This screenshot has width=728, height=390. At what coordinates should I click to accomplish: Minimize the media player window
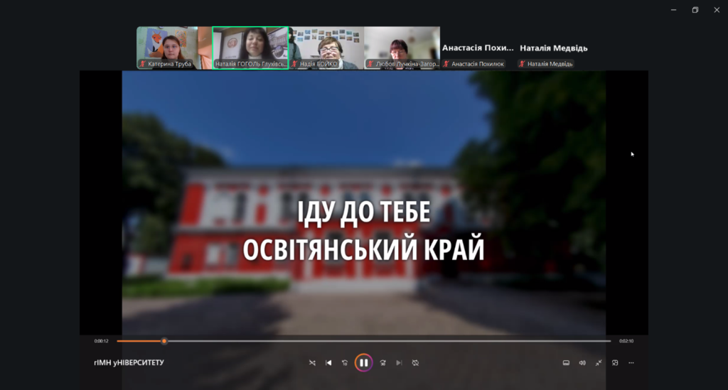673,10
